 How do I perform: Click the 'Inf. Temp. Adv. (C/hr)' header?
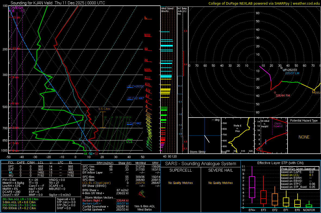182,11
